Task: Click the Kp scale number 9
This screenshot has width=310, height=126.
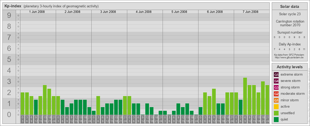Action: coord(9,15)
